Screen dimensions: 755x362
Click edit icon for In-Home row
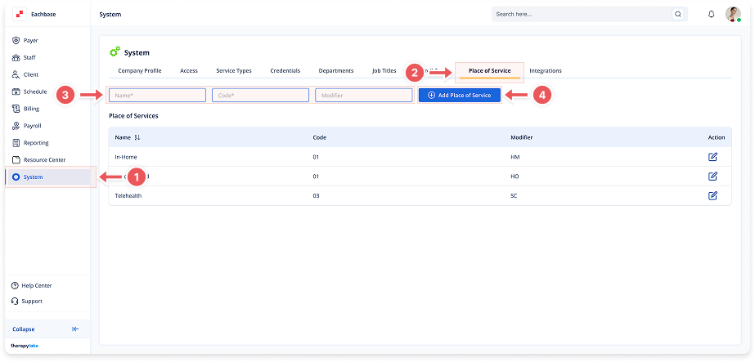click(712, 157)
